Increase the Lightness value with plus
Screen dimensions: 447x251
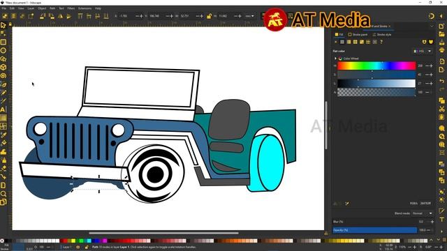pos(431,84)
